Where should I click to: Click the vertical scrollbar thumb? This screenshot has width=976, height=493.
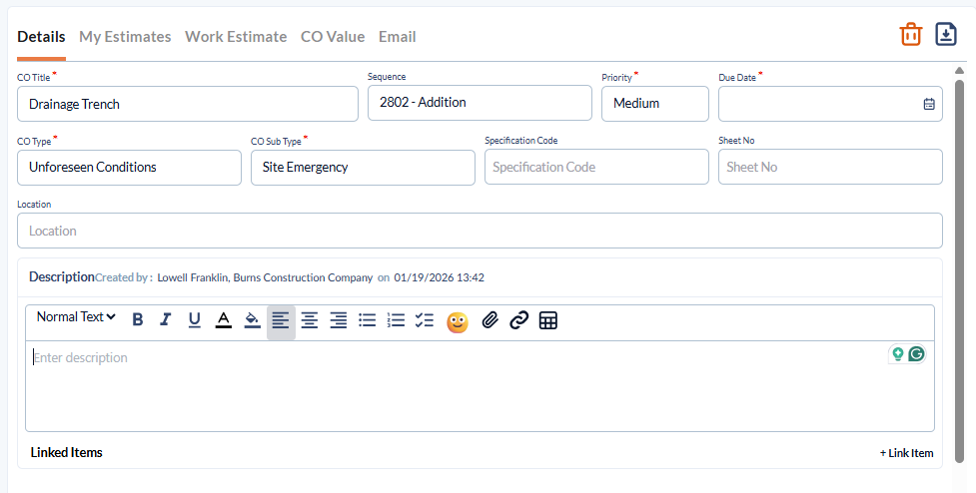point(959,270)
